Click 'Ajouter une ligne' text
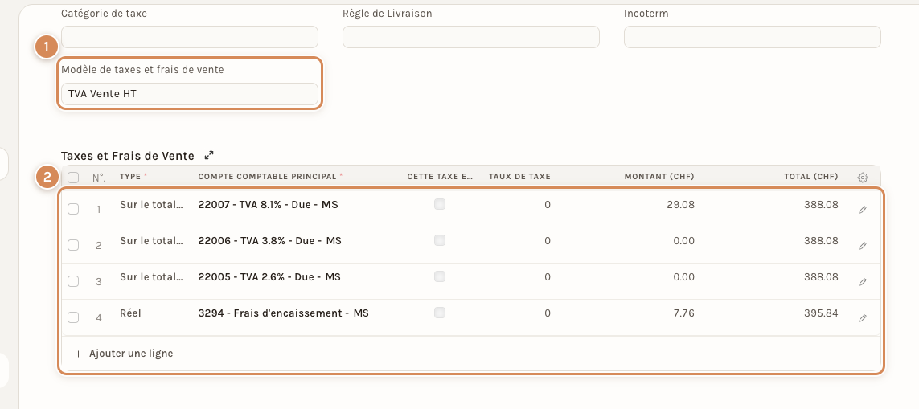Image resolution: width=919 pixels, height=409 pixels. (x=131, y=354)
